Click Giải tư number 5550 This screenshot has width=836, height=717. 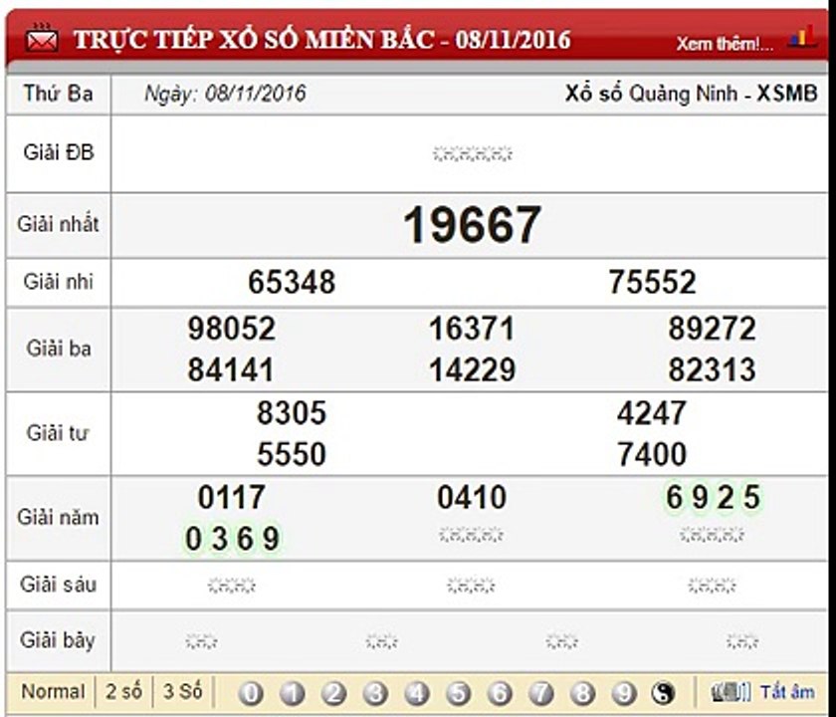pyautogui.click(x=291, y=454)
